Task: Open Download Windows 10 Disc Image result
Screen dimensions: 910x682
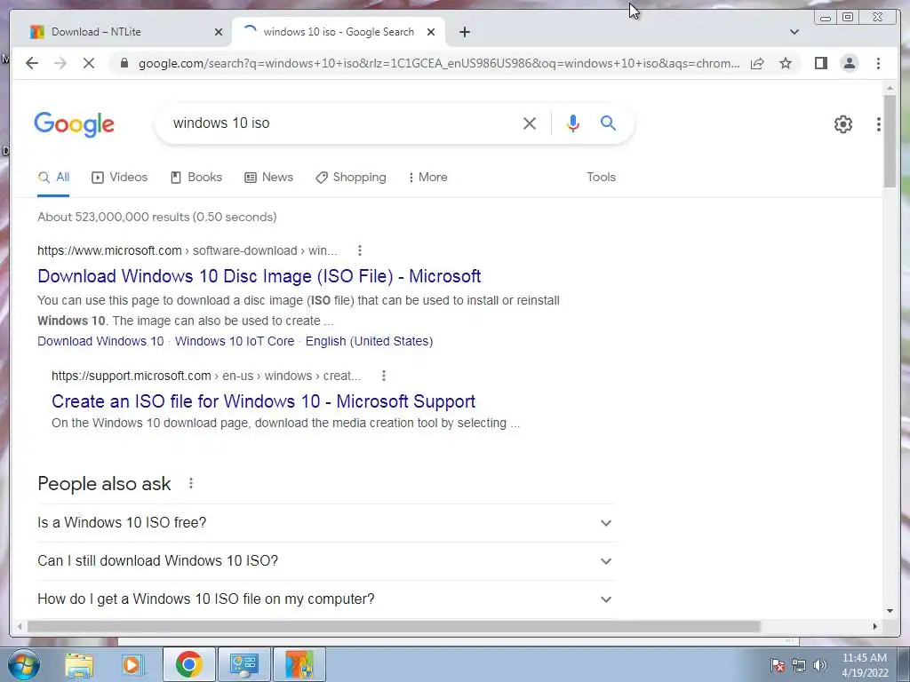Action: [259, 276]
